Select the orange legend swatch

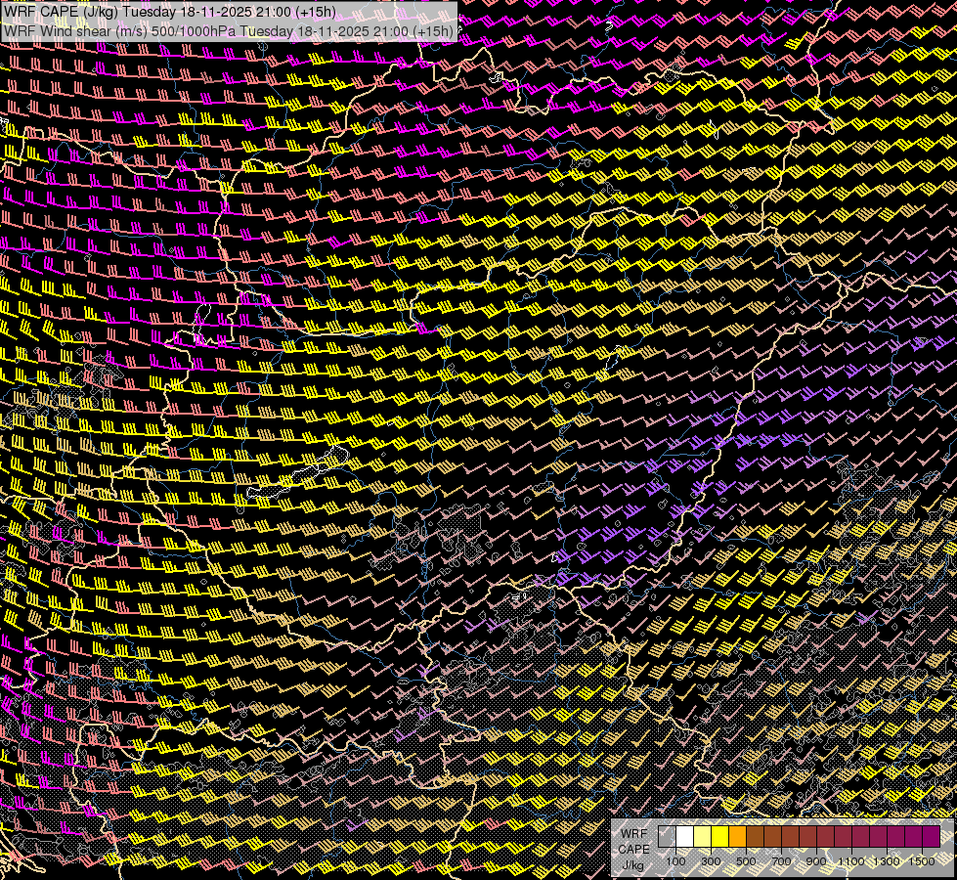coord(737,837)
